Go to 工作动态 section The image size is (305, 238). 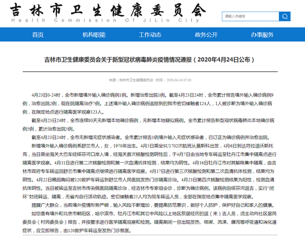150,34
